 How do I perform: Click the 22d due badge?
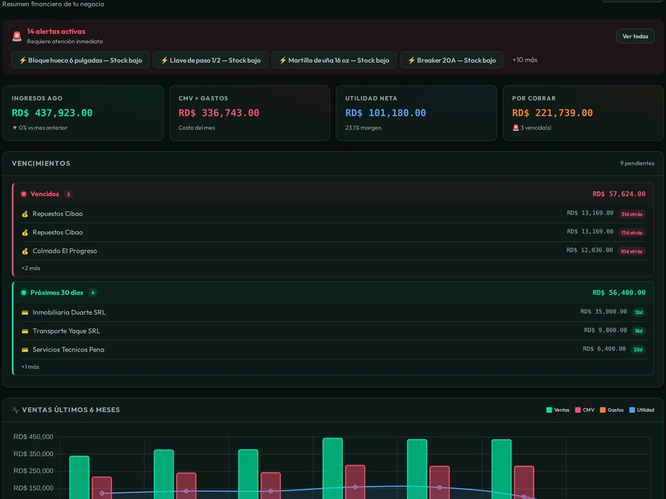pos(638,349)
